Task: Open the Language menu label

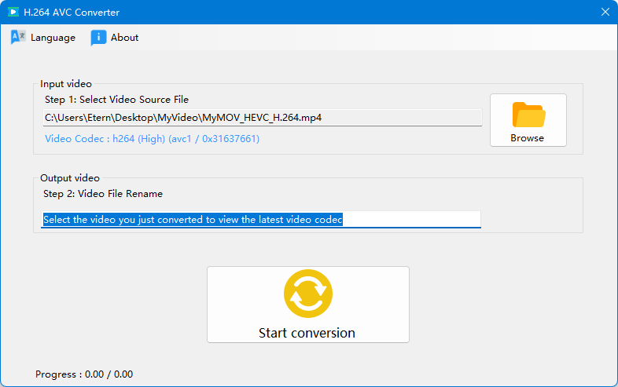Action: 53,38
